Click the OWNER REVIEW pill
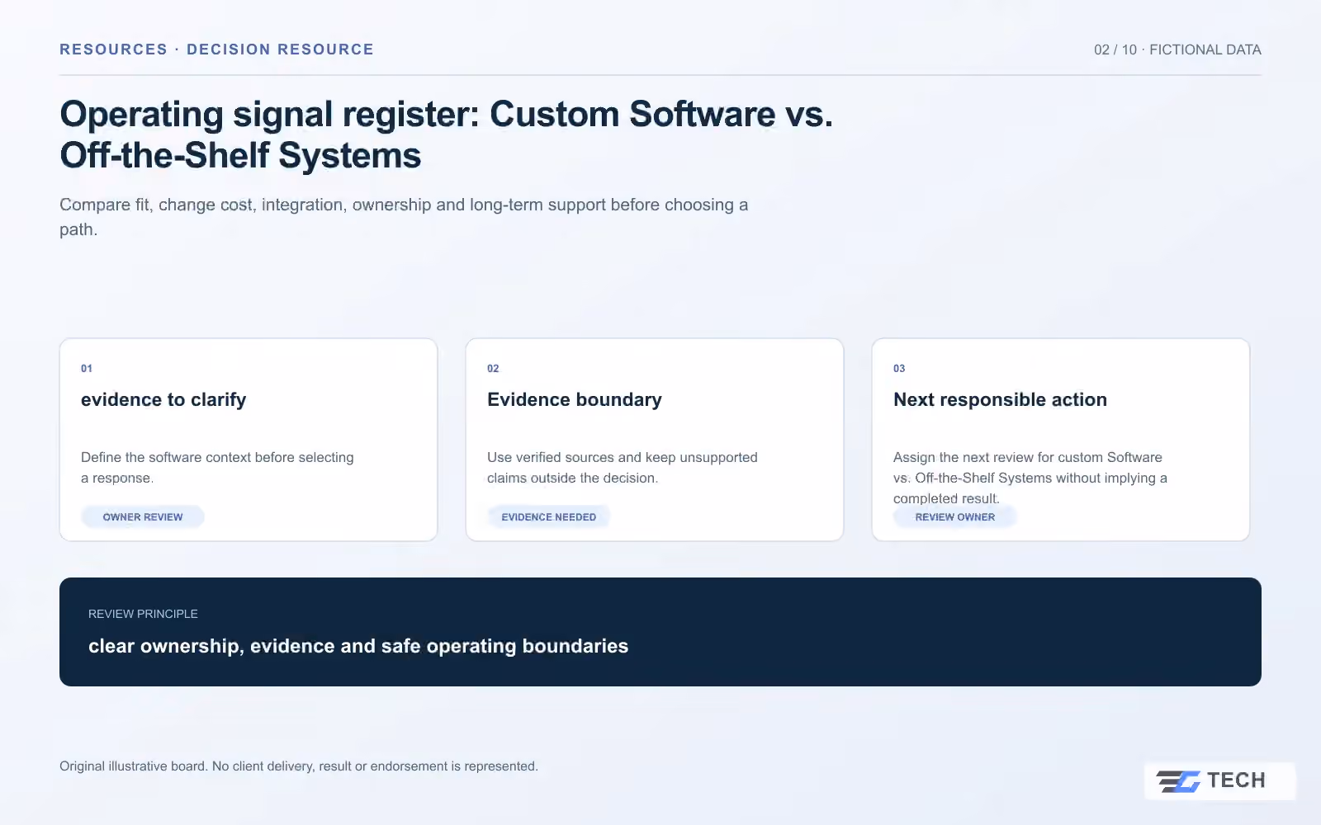1321x825 pixels. [143, 517]
